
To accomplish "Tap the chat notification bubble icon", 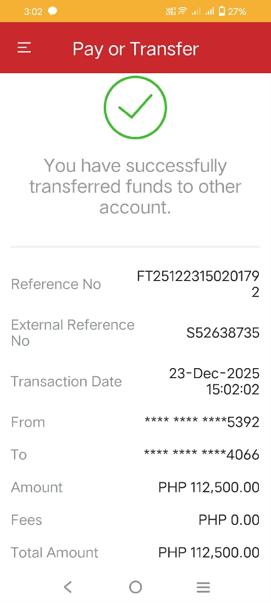I will pyautogui.click(x=53, y=11).
